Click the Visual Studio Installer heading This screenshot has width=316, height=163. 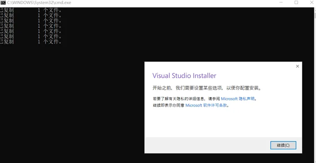pyautogui.click(x=184, y=76)
